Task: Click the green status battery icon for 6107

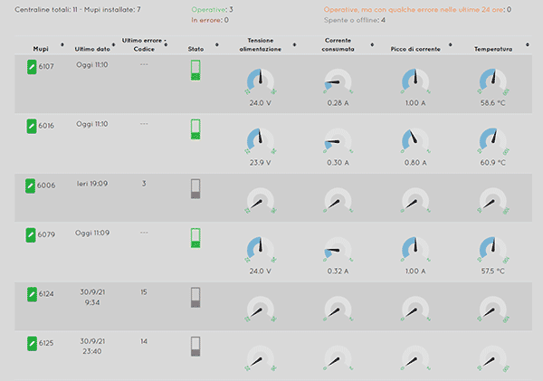Action: tap(195, 71)
